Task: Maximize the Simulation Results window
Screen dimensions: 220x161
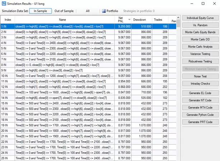Action: pyautogui.click(x=203, y=4)
